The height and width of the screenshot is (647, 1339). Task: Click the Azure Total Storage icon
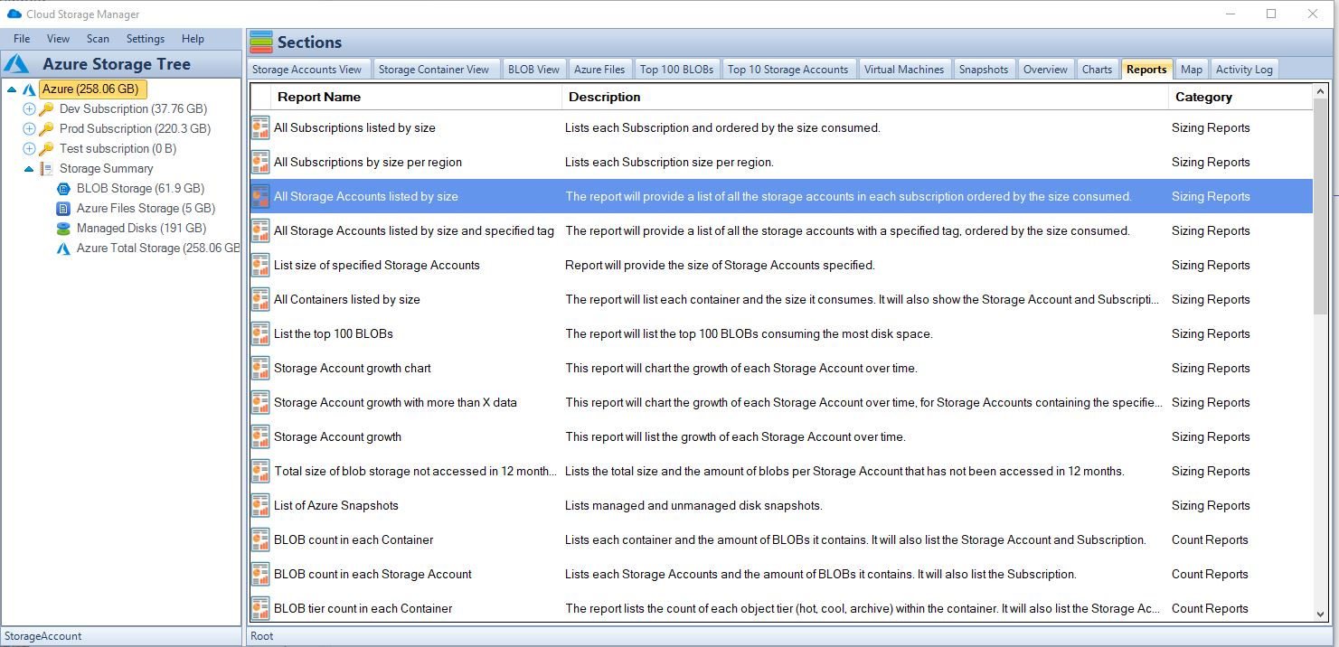(x=63, y=248)
